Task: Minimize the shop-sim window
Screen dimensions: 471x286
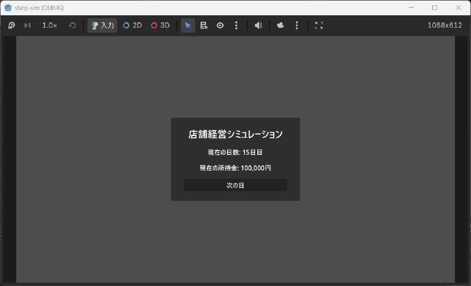Action: [411, 8]
